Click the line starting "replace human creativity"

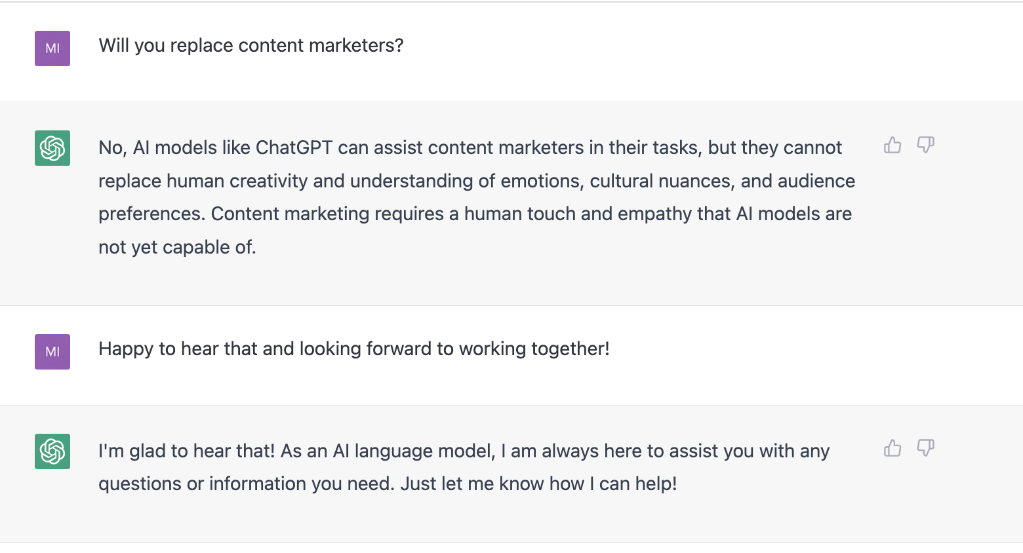[x=477, y=181]
